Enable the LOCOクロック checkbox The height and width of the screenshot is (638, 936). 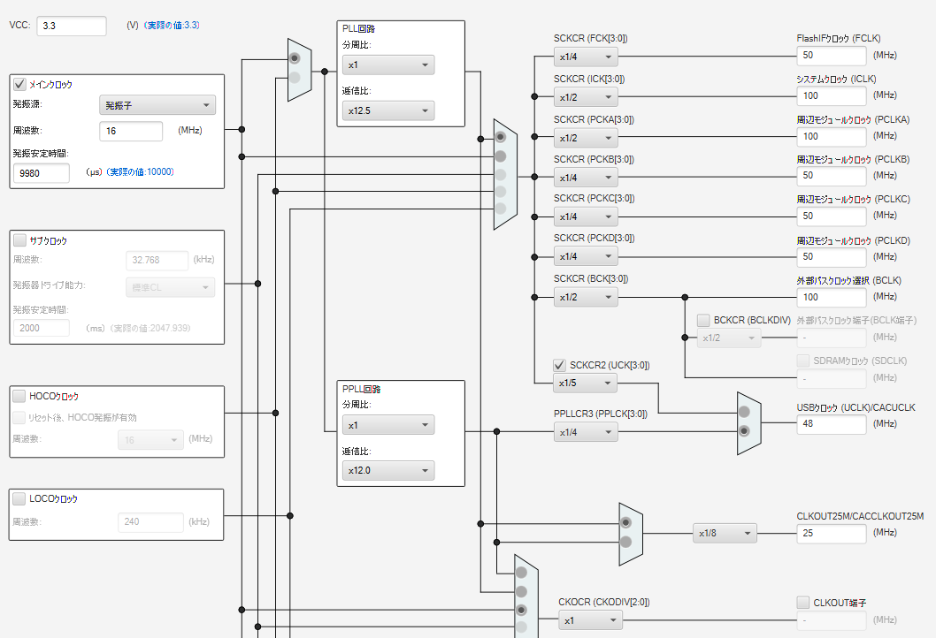tap(19, 498)
